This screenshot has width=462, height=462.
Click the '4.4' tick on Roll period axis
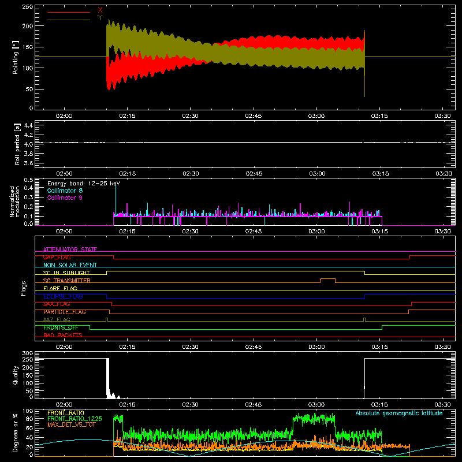[x=28, y=125]
